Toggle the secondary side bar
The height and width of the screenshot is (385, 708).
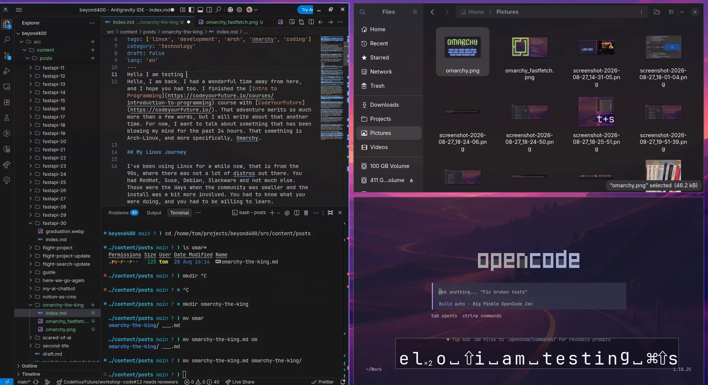[x=209, y=10]
